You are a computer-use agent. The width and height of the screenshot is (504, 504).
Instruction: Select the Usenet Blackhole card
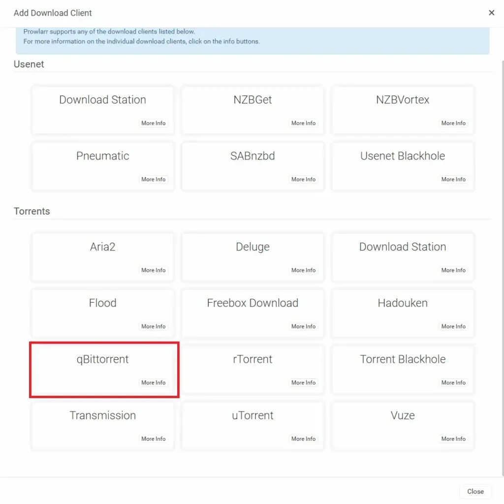[x=402, y=157]
